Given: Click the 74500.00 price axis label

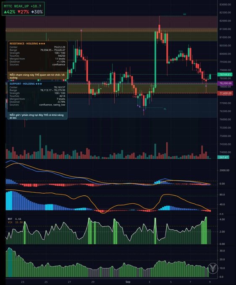Looking at the screenshot, I should tap(225, 144).
